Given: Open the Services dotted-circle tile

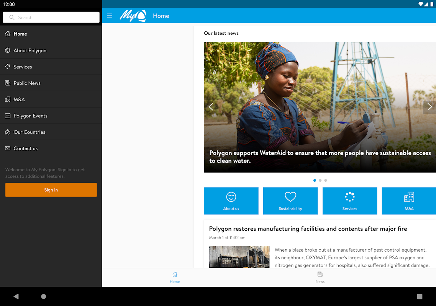Looking at the screenshot, I should coord(350,201).
